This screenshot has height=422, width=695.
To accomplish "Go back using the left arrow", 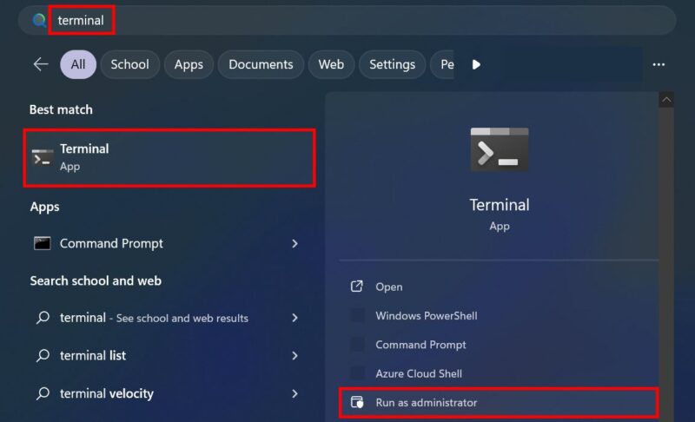I will [41, 64].
